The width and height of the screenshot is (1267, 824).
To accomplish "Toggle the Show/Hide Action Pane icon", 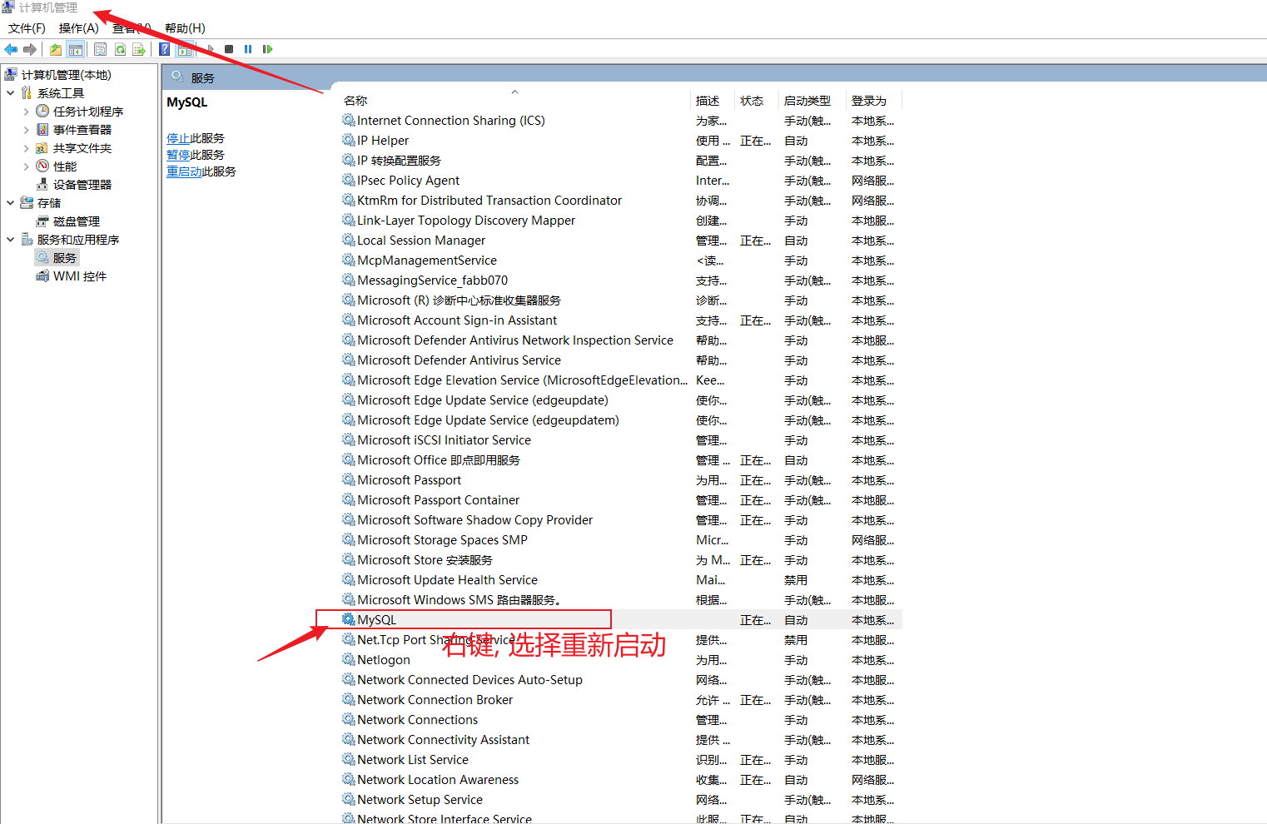I will click(x=185, y=49).
